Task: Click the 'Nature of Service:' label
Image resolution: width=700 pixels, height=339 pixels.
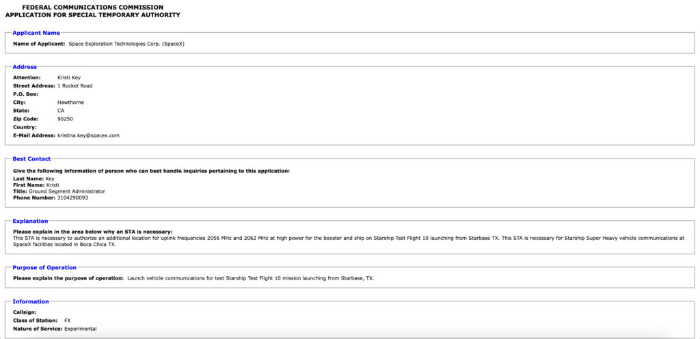Action: [38, 329]
